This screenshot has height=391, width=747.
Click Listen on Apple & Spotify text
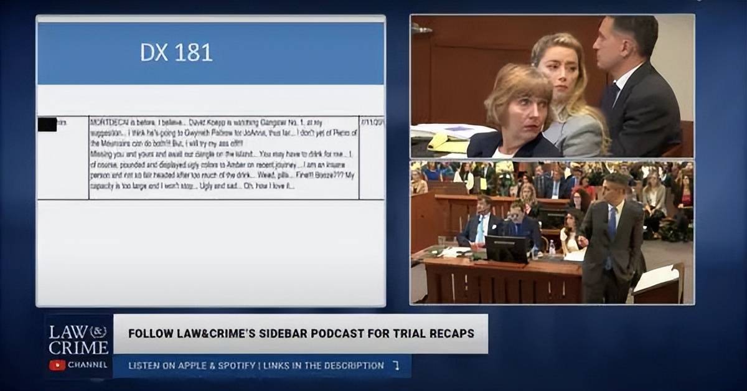tap(192, 365)
